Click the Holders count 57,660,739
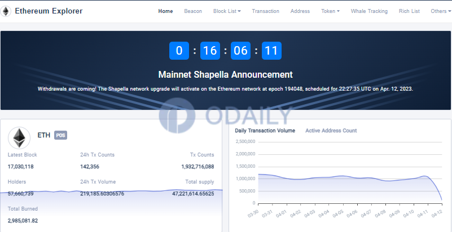Viewport: 452px width, 232px height. pyautogui.click(x=21, y=194)
